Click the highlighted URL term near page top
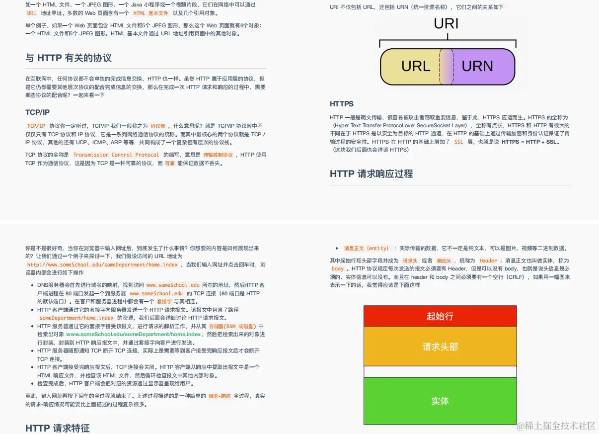The width and height of the screenshot is (599, 434). (x=30, y=13)
